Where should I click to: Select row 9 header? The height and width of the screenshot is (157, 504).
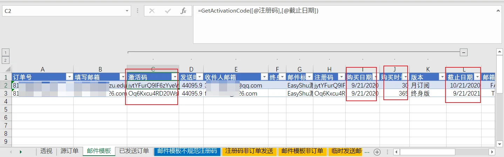point(6,141)
